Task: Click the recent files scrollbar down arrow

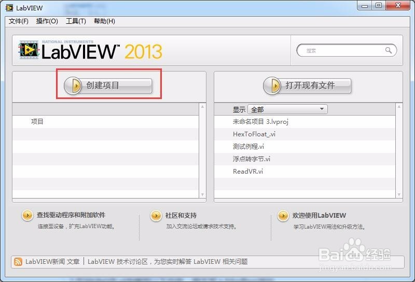Action: pyautogui.click(x=399, y=195)
